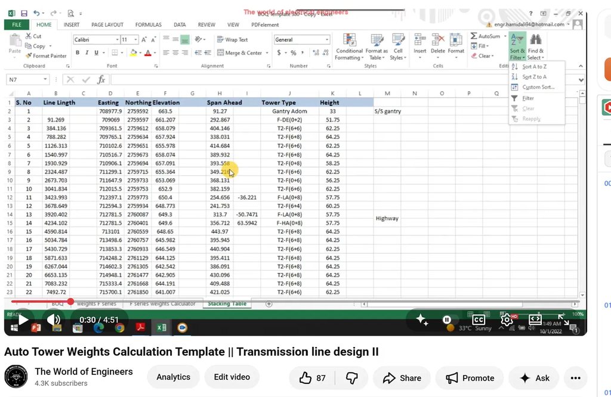Add a new sheet with plus button

tap(269, 304)
